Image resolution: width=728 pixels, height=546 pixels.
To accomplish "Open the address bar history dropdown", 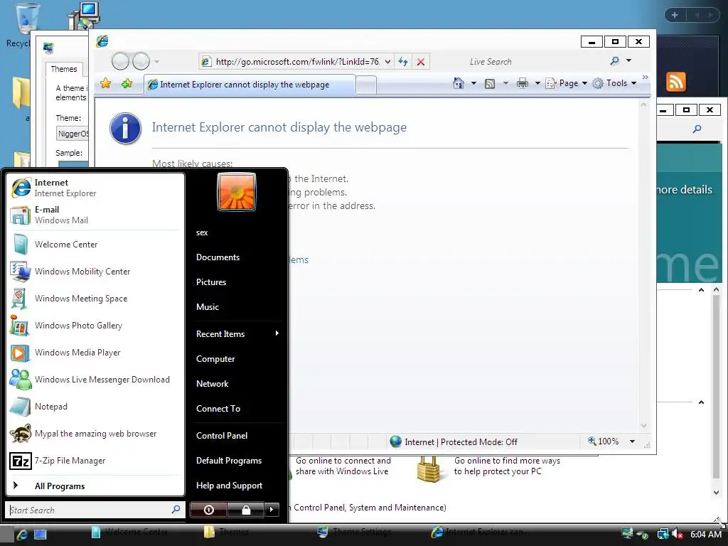I will pos(387,62).
